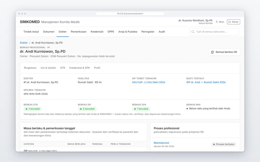Switch to the Ringkasan tab
The image size is (260, 162).
pyautogui.click(x=30, y=68)
